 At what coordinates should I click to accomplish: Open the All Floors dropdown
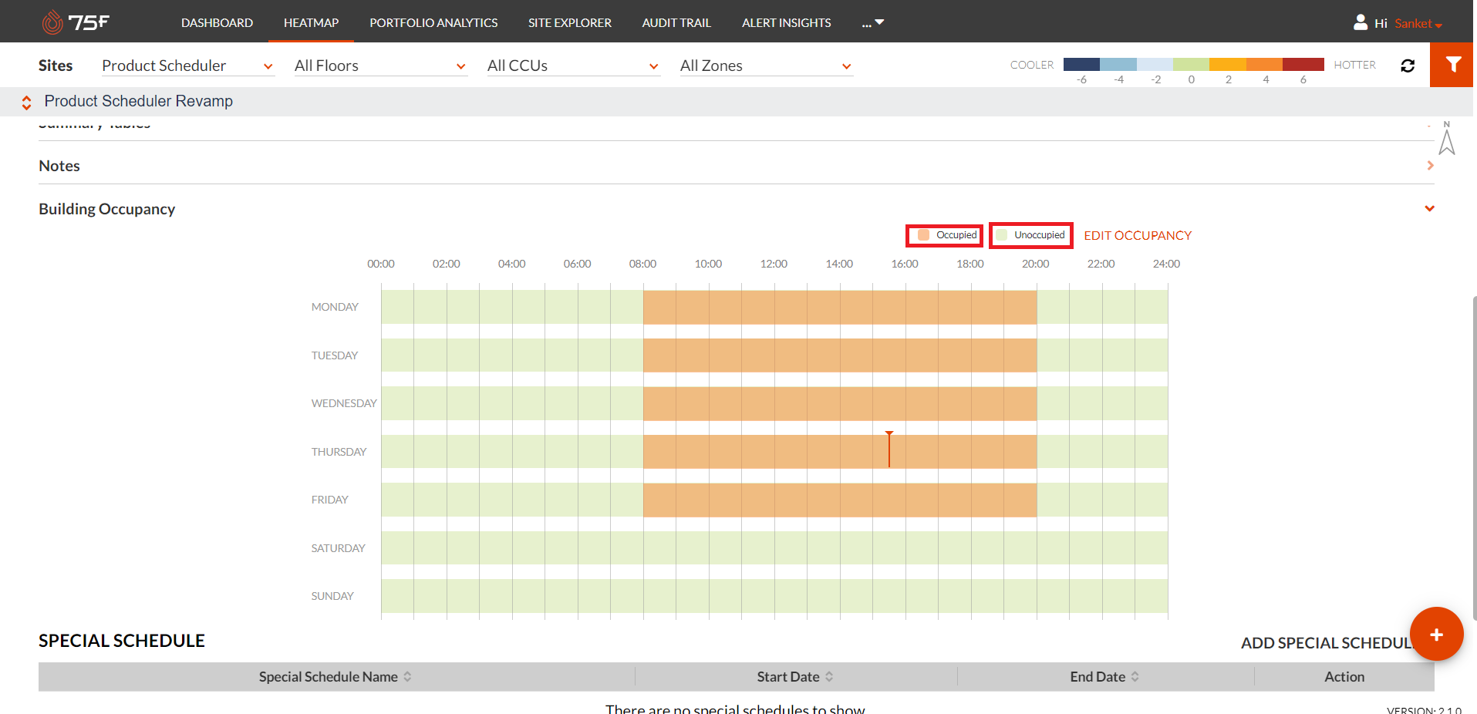(380, 66)
